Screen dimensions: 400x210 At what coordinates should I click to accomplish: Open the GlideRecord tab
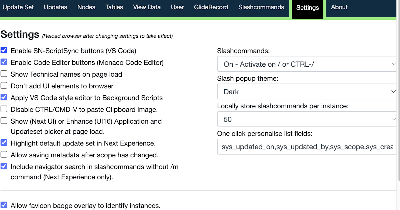211,7
